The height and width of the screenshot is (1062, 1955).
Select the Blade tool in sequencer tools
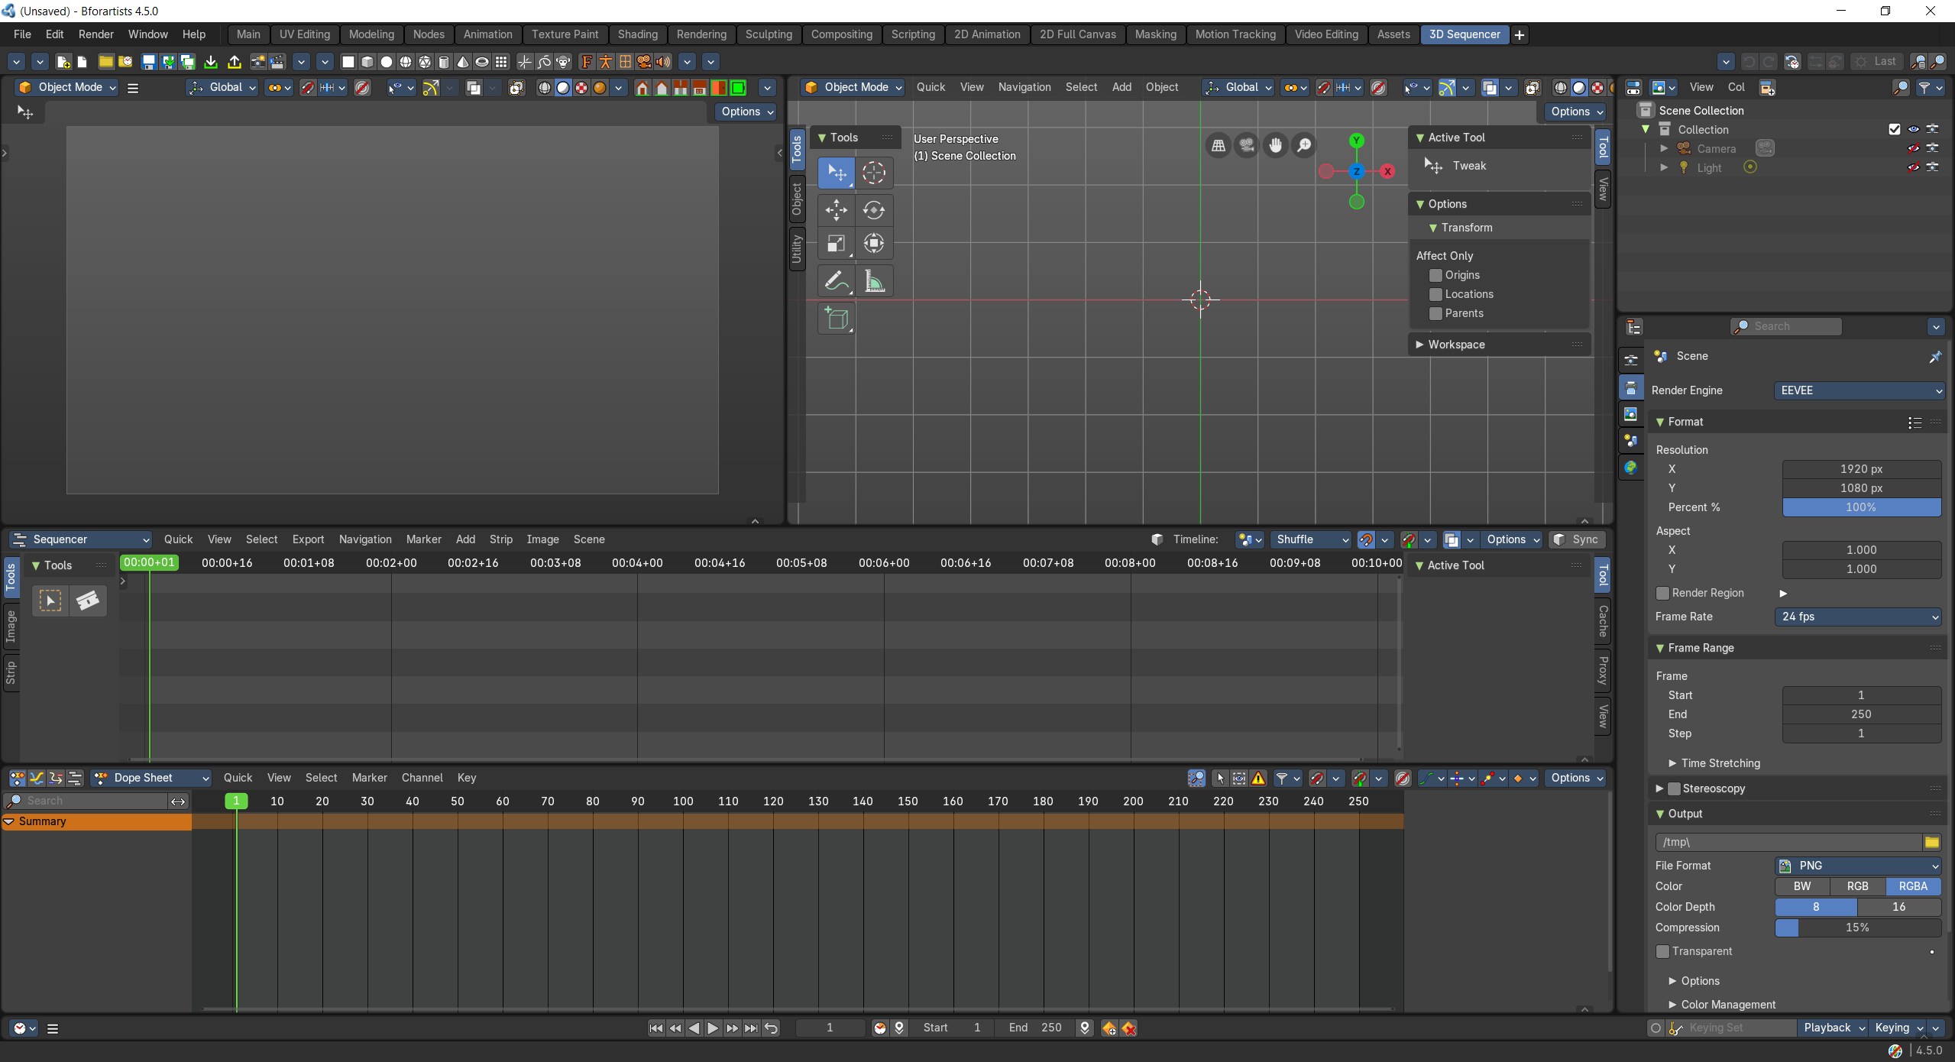coord(89,601)
